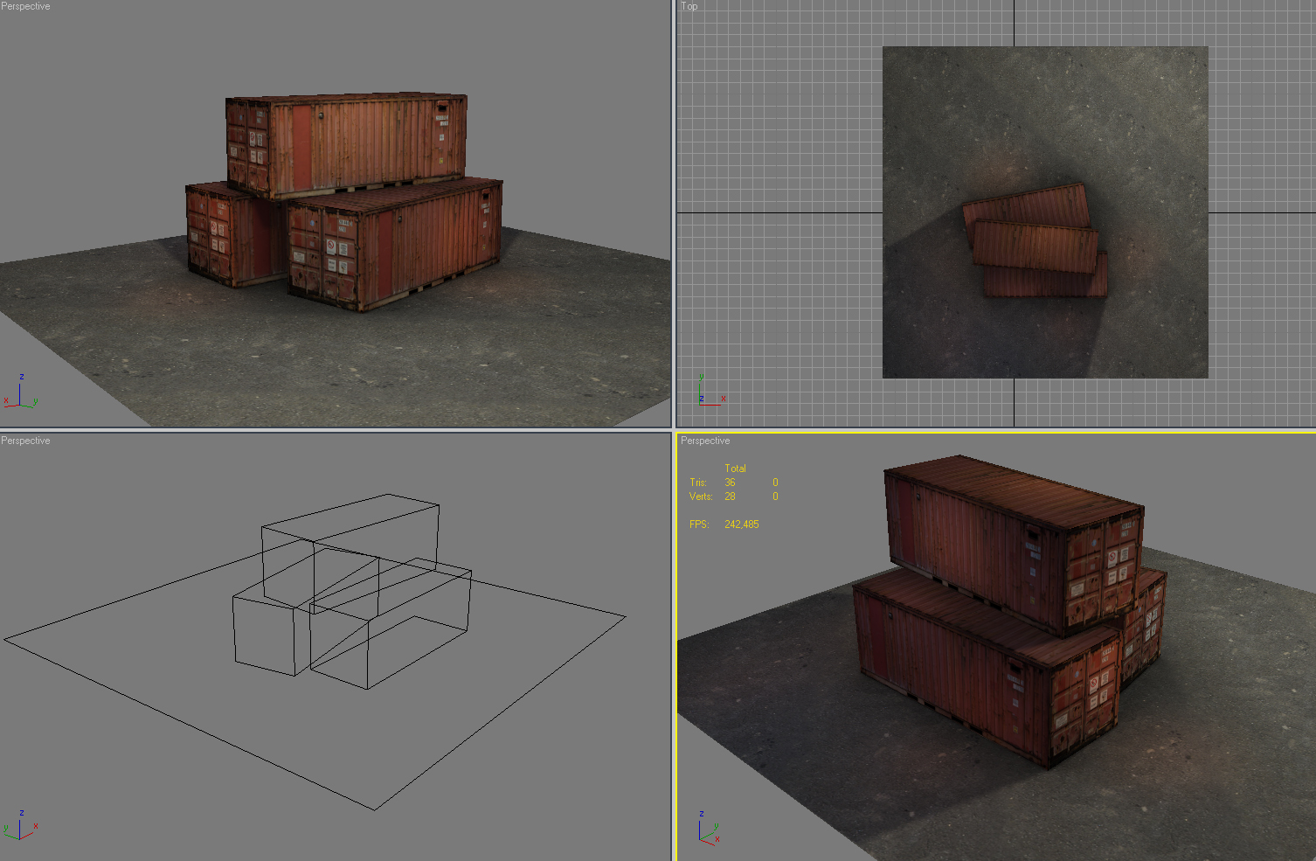
Task: Open the Top viewport label menu
Action: [688, 6]
